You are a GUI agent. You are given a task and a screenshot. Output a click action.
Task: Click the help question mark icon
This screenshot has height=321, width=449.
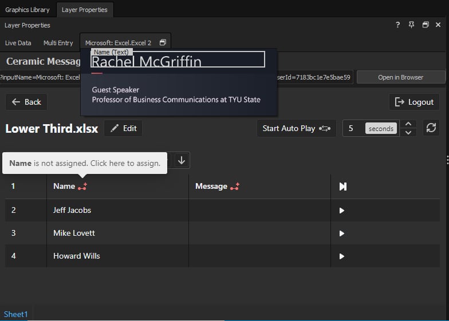397,25
